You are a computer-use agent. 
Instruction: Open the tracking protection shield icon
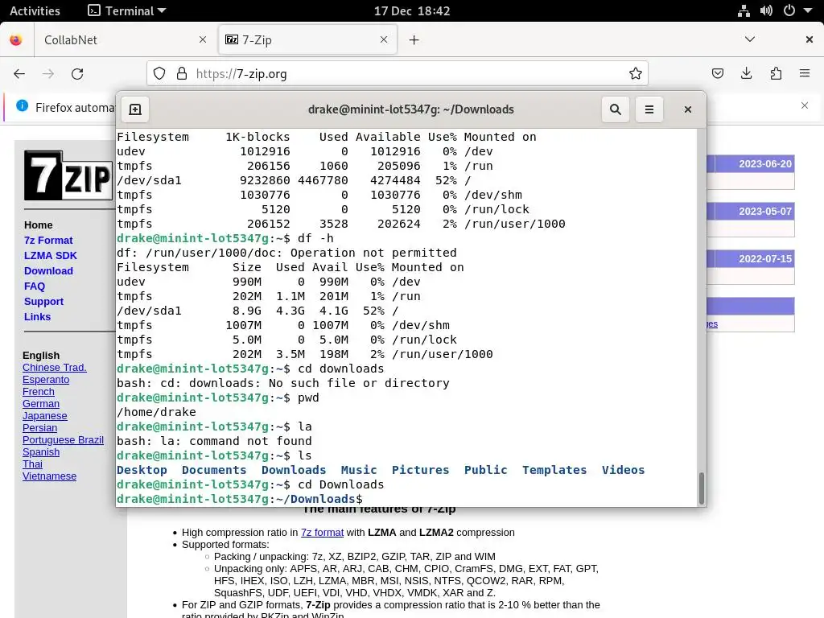coord(159,73)
